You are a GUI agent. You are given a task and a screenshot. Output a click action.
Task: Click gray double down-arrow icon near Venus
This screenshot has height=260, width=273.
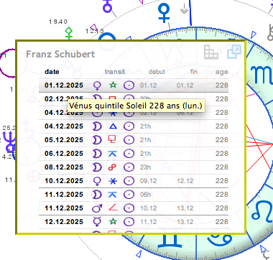point(184,9)
